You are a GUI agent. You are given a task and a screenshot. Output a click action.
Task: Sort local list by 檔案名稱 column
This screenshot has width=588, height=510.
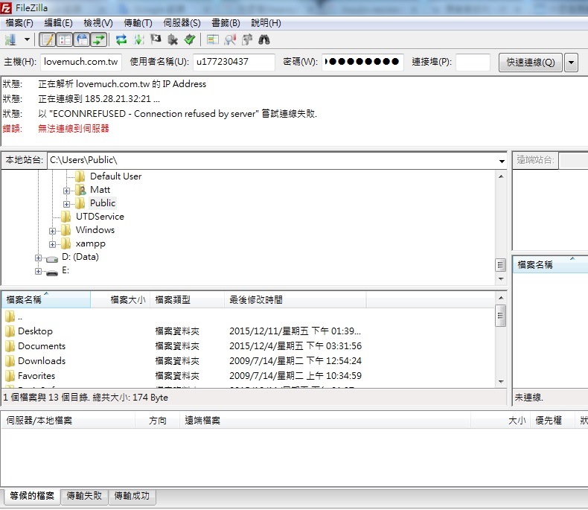45,299
